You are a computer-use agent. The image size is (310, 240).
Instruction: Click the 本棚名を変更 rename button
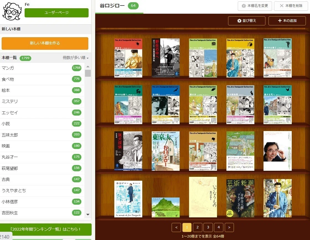255,6
